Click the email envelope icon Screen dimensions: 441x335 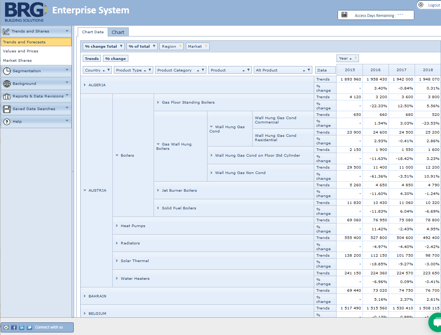(x=6, y=327)
